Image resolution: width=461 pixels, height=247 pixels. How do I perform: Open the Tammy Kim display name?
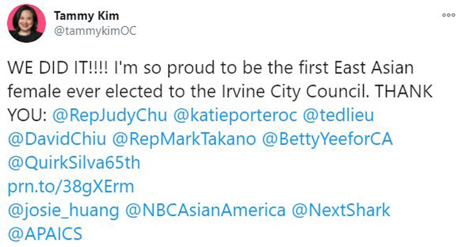click(86, 16)
